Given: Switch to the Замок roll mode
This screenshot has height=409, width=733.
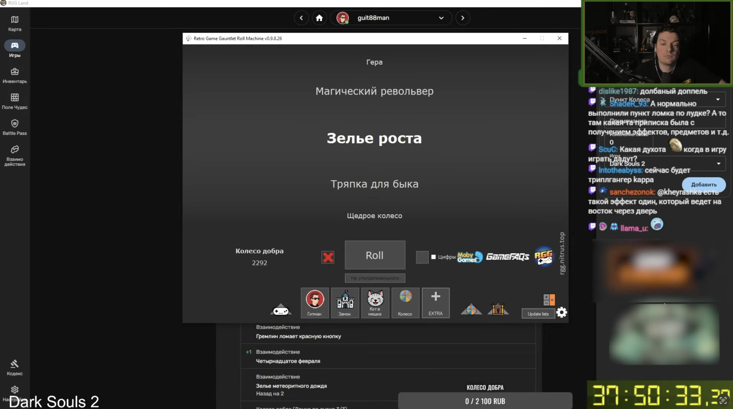Looking at the screenshot, I should [345, 303].
